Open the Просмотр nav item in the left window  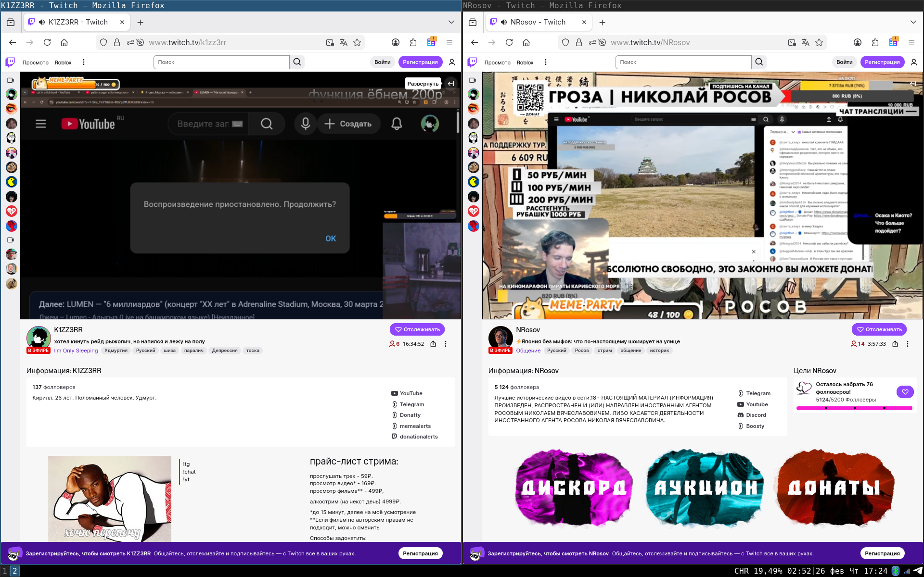(35, 63)
